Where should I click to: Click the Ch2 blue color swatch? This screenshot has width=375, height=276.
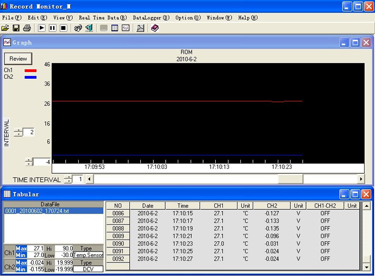point(30,77)
